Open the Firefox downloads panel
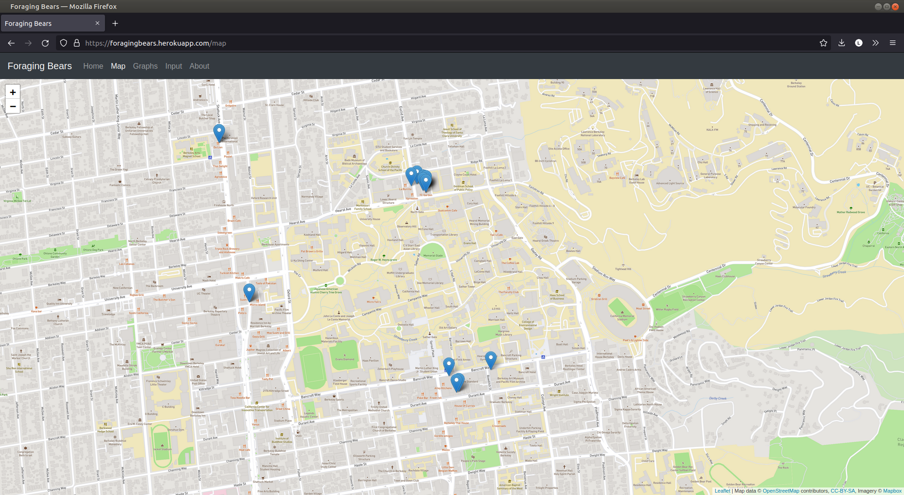 point(841,43)
